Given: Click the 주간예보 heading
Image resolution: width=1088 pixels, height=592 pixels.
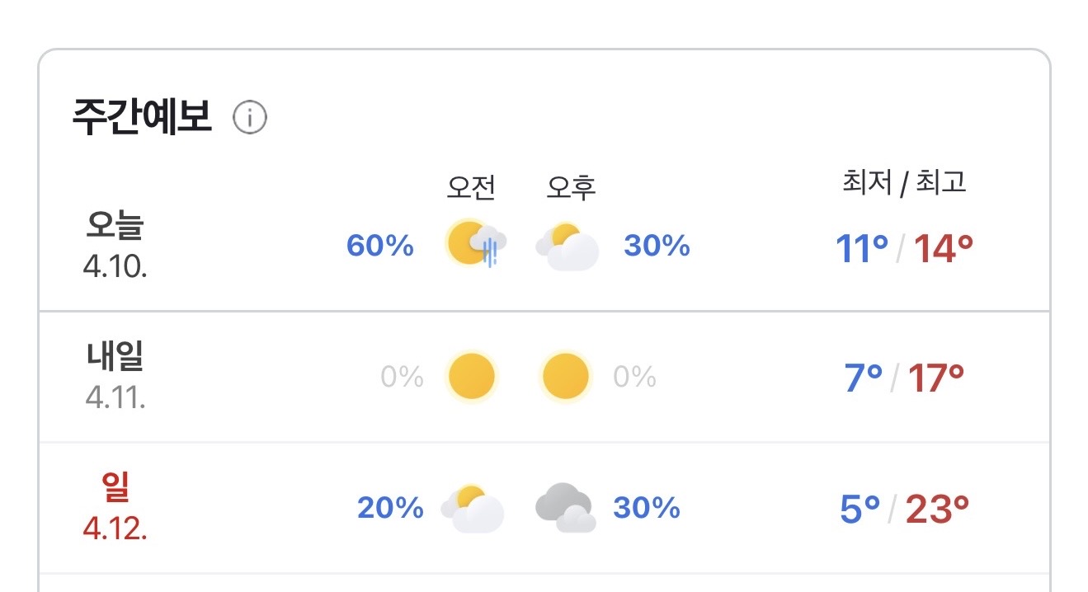Looking at the screenshot, I should pyautogui.click(x=142, y=118).
